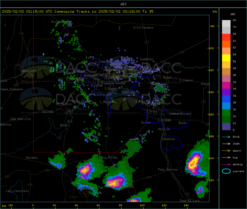The image size is (247, 209).
Task: Click the Aero_GA map label
Action: tap(164, 129)
